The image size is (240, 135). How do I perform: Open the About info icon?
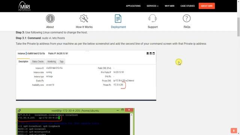pos(50,18)
